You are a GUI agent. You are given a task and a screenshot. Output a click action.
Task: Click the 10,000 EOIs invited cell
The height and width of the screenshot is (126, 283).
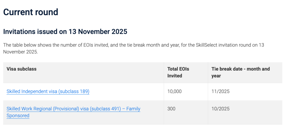(174, 91)
